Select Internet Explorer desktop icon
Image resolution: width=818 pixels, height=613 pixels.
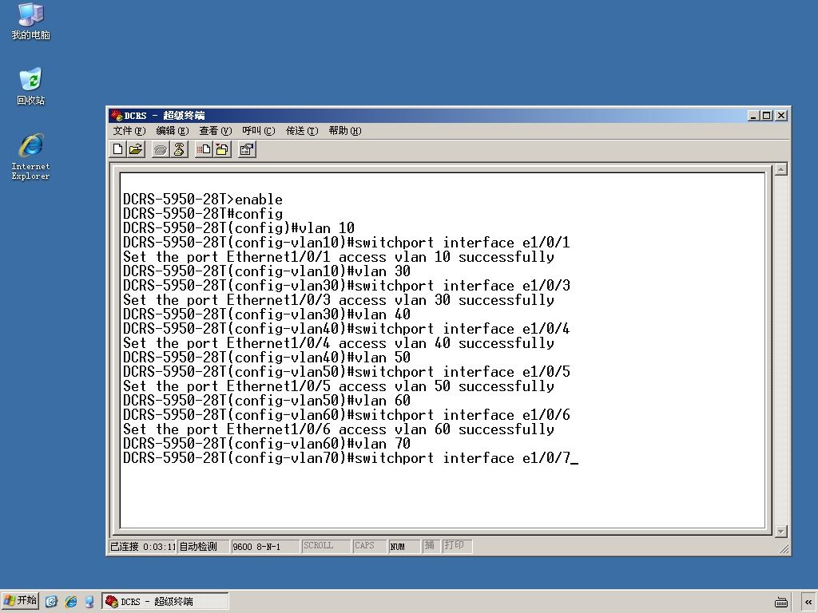click(x=31, y=156)
